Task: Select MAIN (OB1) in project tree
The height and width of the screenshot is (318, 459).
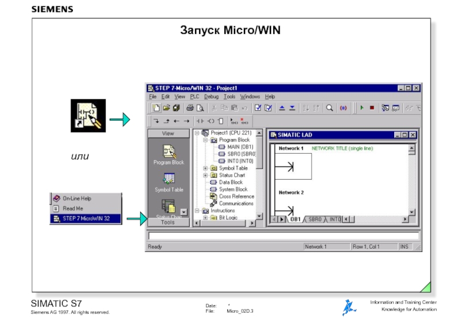Action: [236, 147]
